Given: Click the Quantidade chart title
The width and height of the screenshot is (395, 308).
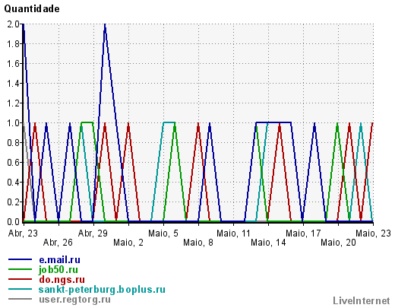Looking at the screenshot, I should 32,9.
